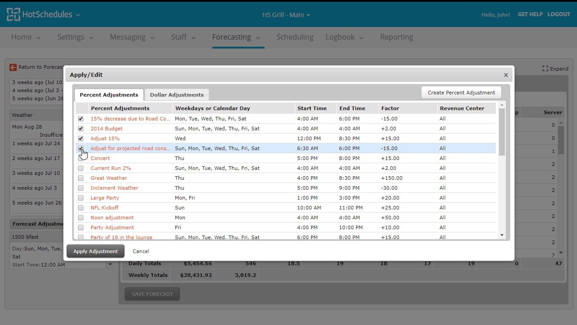Image resolution: width=577 pixels, height=325 pixels.
Task: Click the adjustment list vertical scrollbar thumb
Action: (502, 131)
